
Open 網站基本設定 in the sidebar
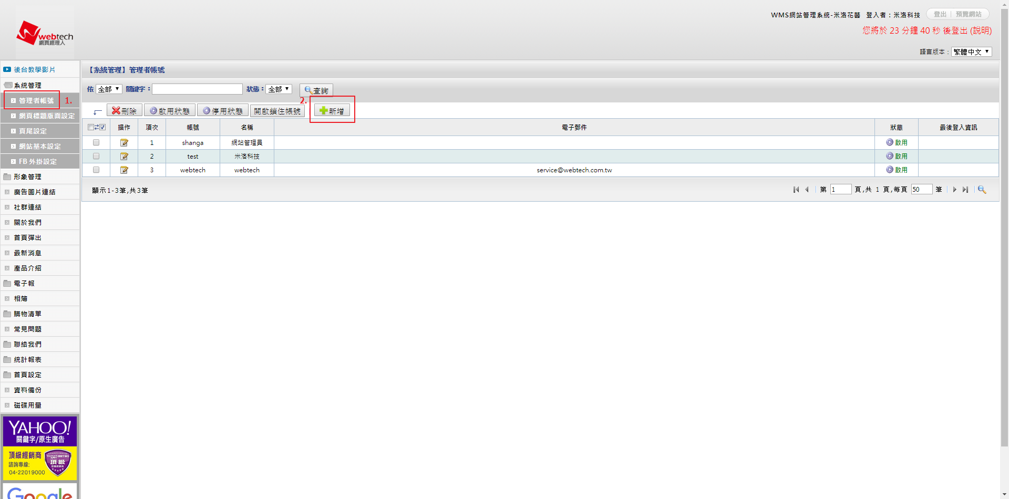tap(40, 147)
